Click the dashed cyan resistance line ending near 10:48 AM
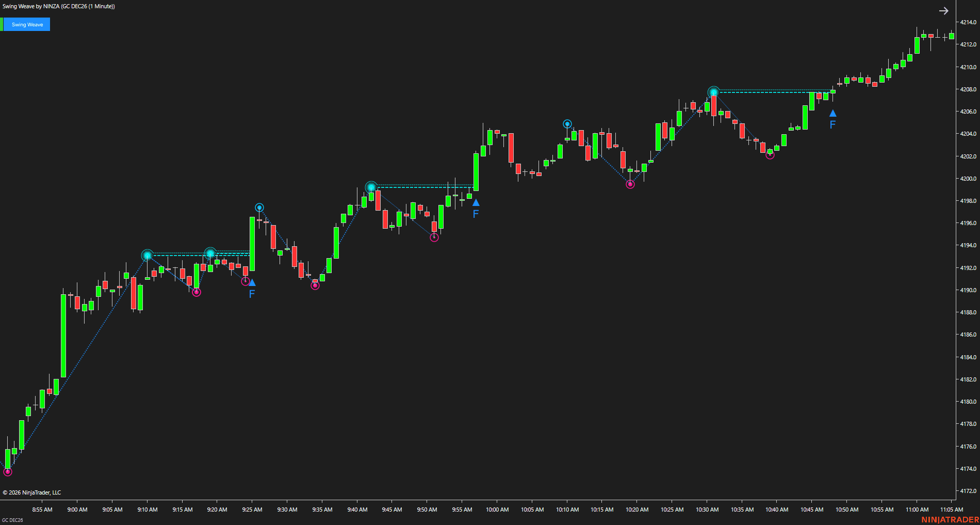Viewport: 980px width, 525px height. (774, 92)
